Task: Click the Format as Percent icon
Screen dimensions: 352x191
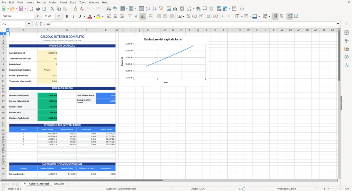Action: point(188,16)
